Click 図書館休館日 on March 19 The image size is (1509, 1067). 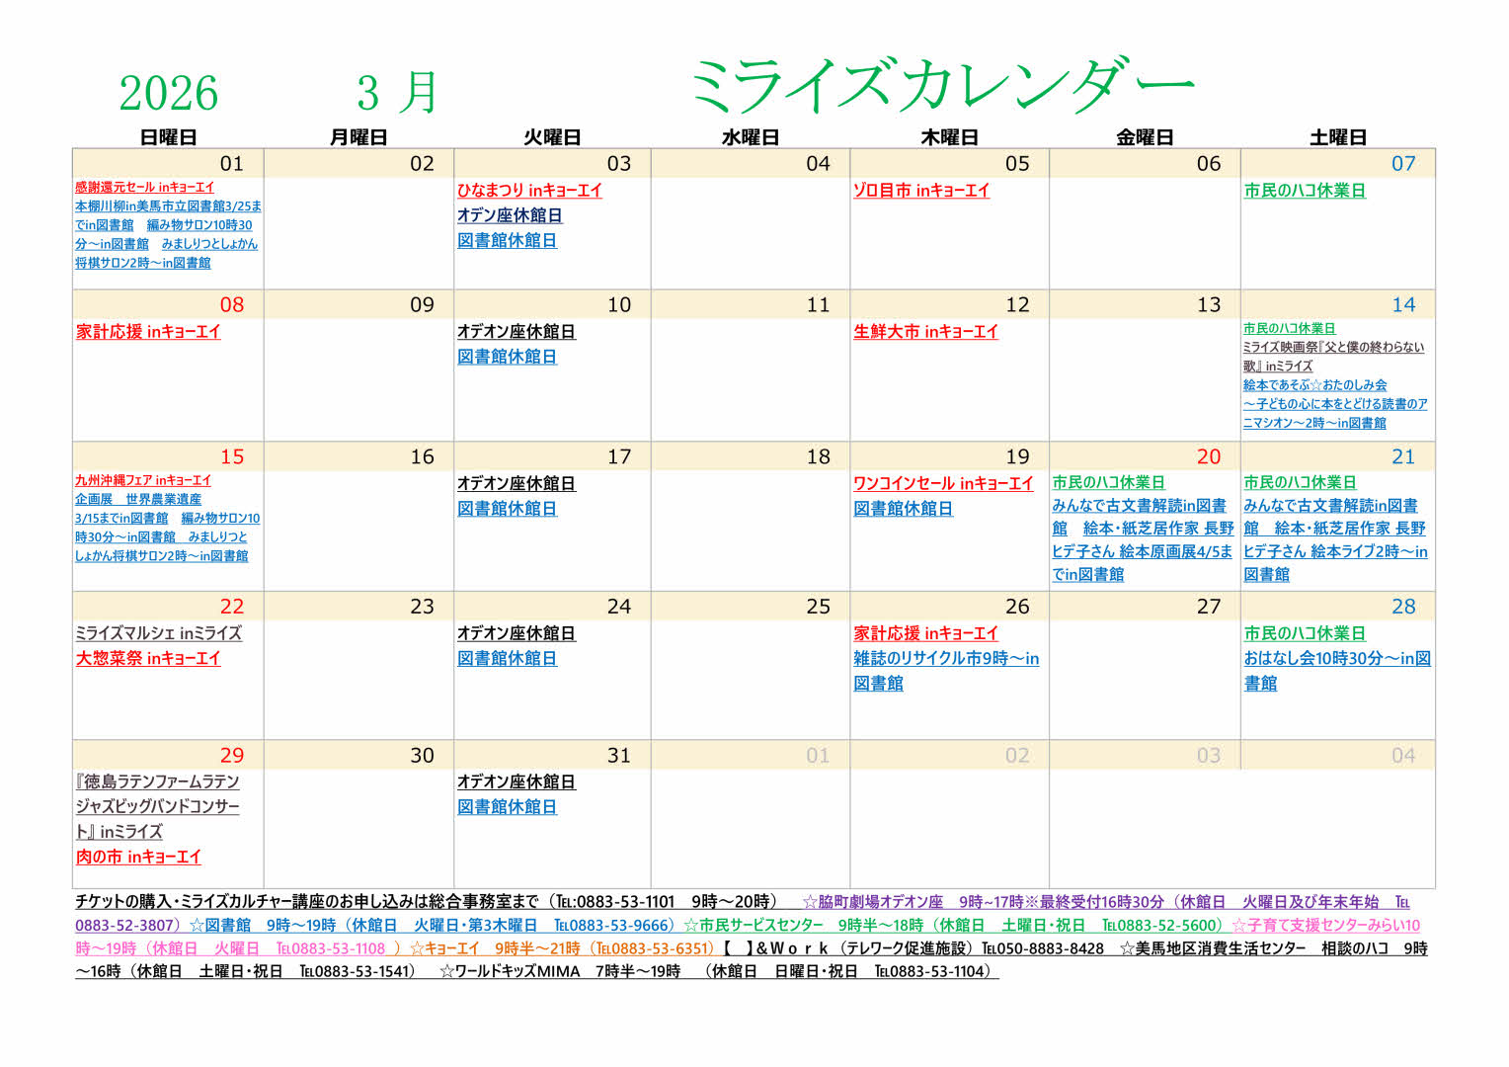[x=903, y=509]
